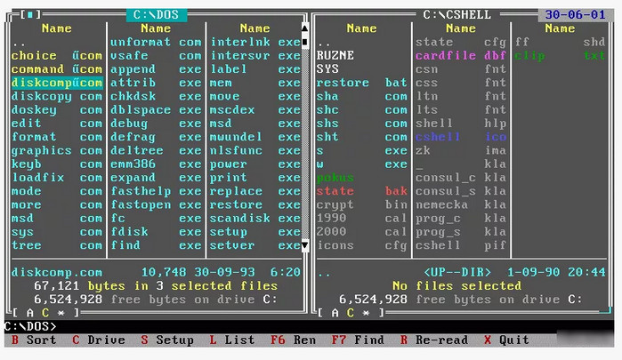Select tree.com file
This screenshot has height=360, width=622.
[x=57, y=245]
